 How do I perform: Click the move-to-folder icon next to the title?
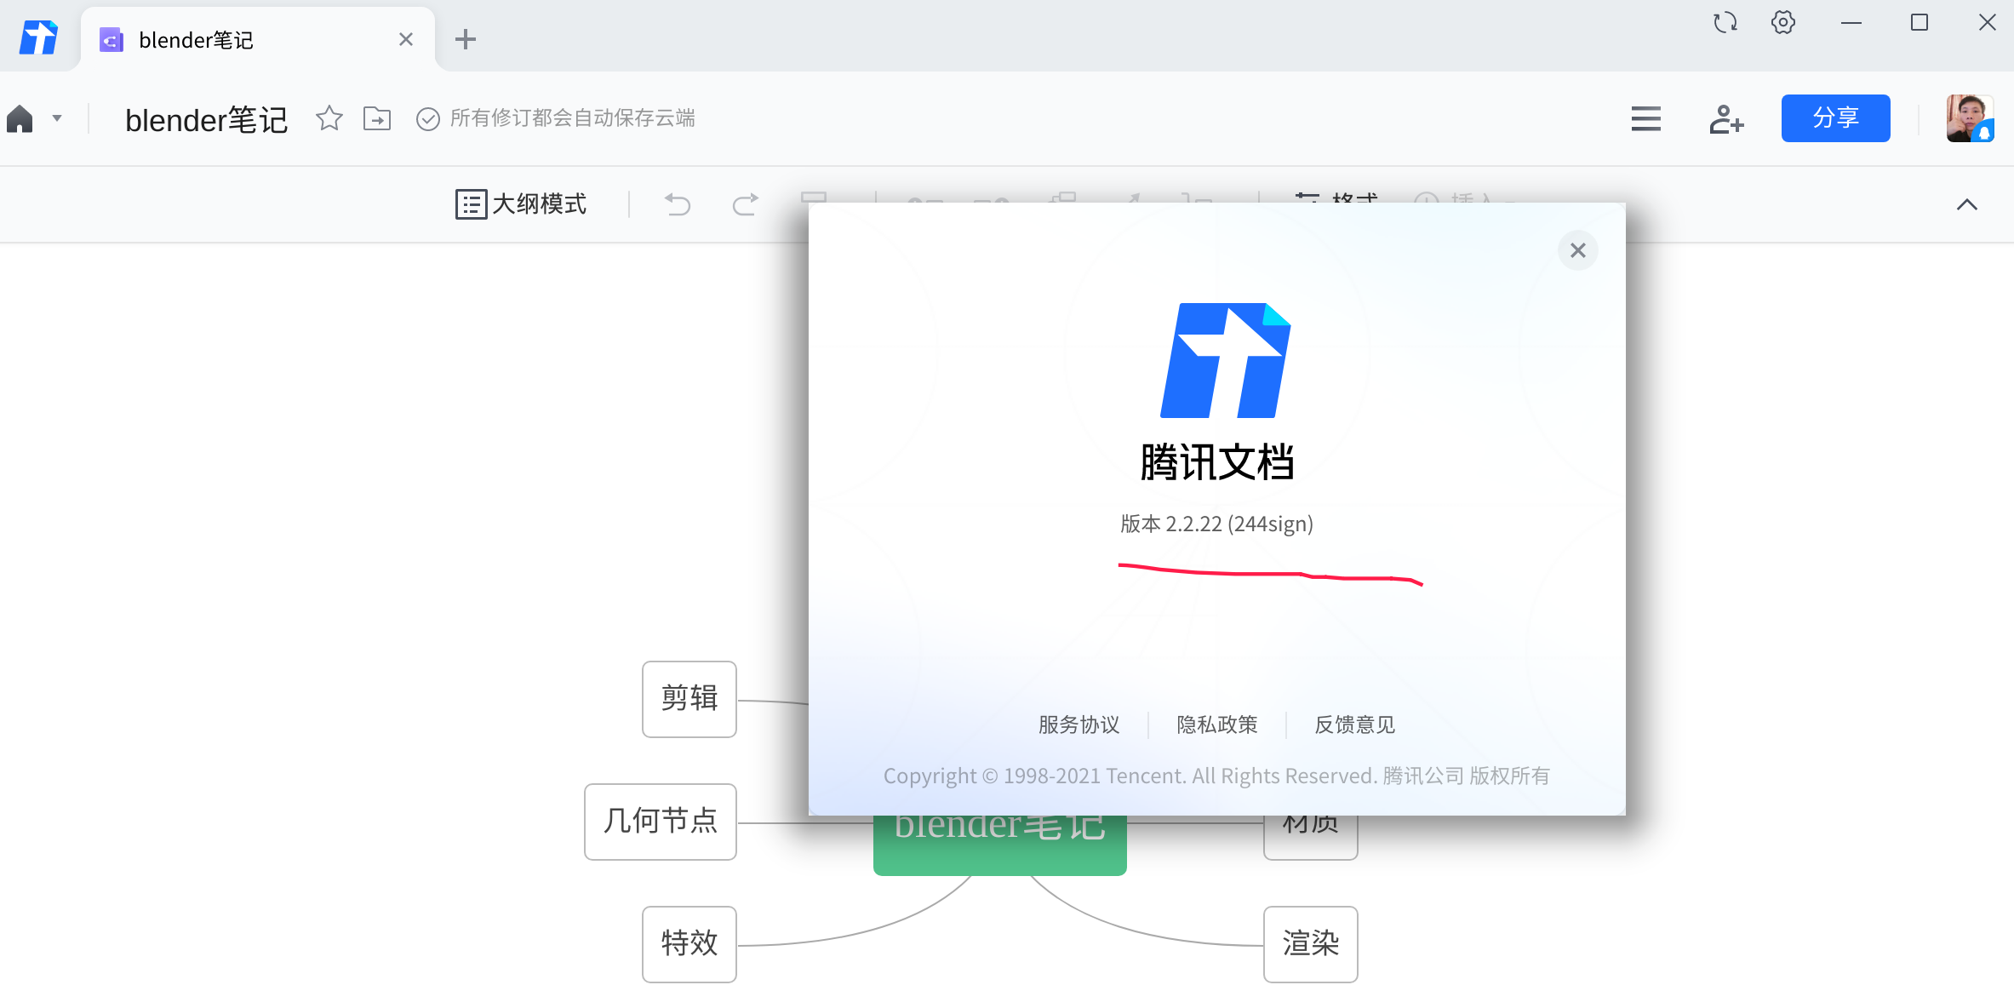coord(378,118)
